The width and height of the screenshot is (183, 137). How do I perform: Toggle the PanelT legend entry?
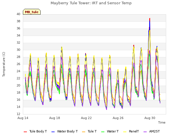tap(131, 131)
